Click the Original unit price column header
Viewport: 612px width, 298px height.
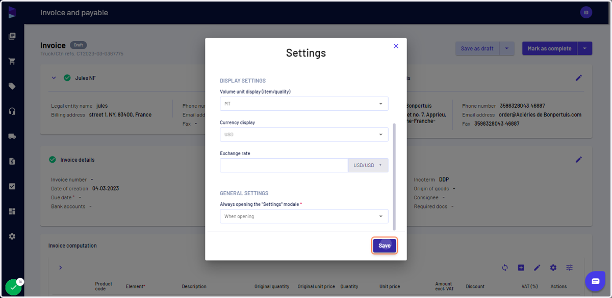[x=316, y=286]
